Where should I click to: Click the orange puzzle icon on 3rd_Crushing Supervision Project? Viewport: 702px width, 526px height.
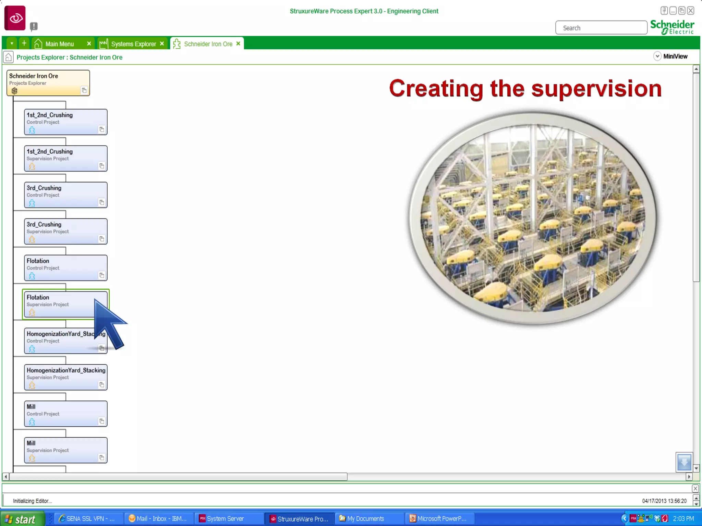point(32,239)
